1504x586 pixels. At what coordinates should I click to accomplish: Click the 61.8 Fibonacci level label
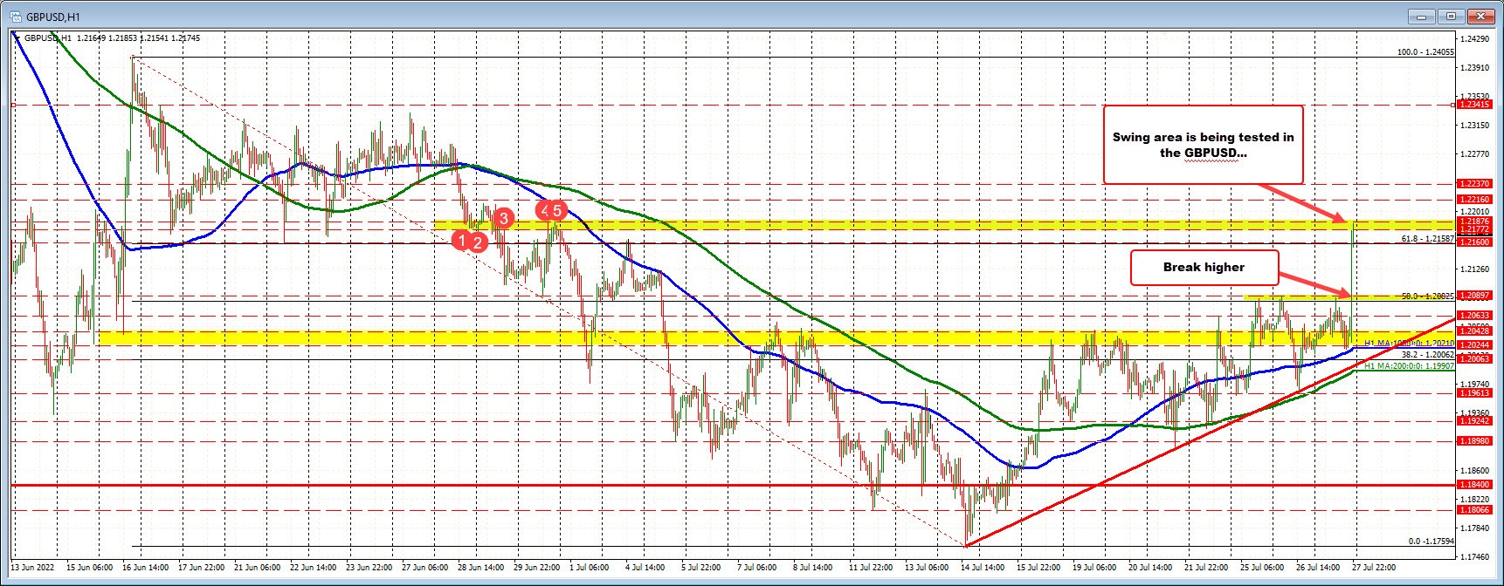point(1427,238)
